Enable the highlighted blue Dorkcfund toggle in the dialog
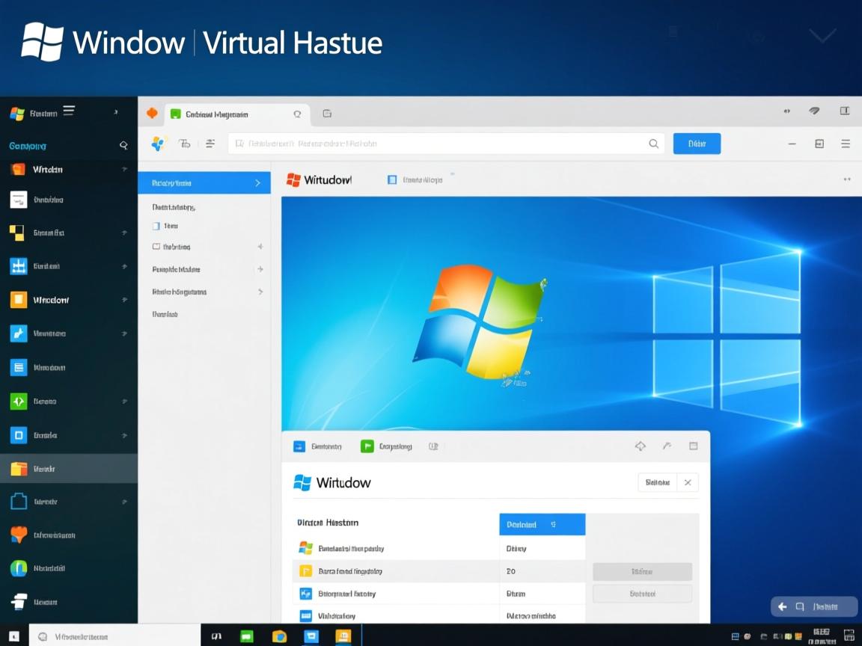862x646 pixels. 542,524
